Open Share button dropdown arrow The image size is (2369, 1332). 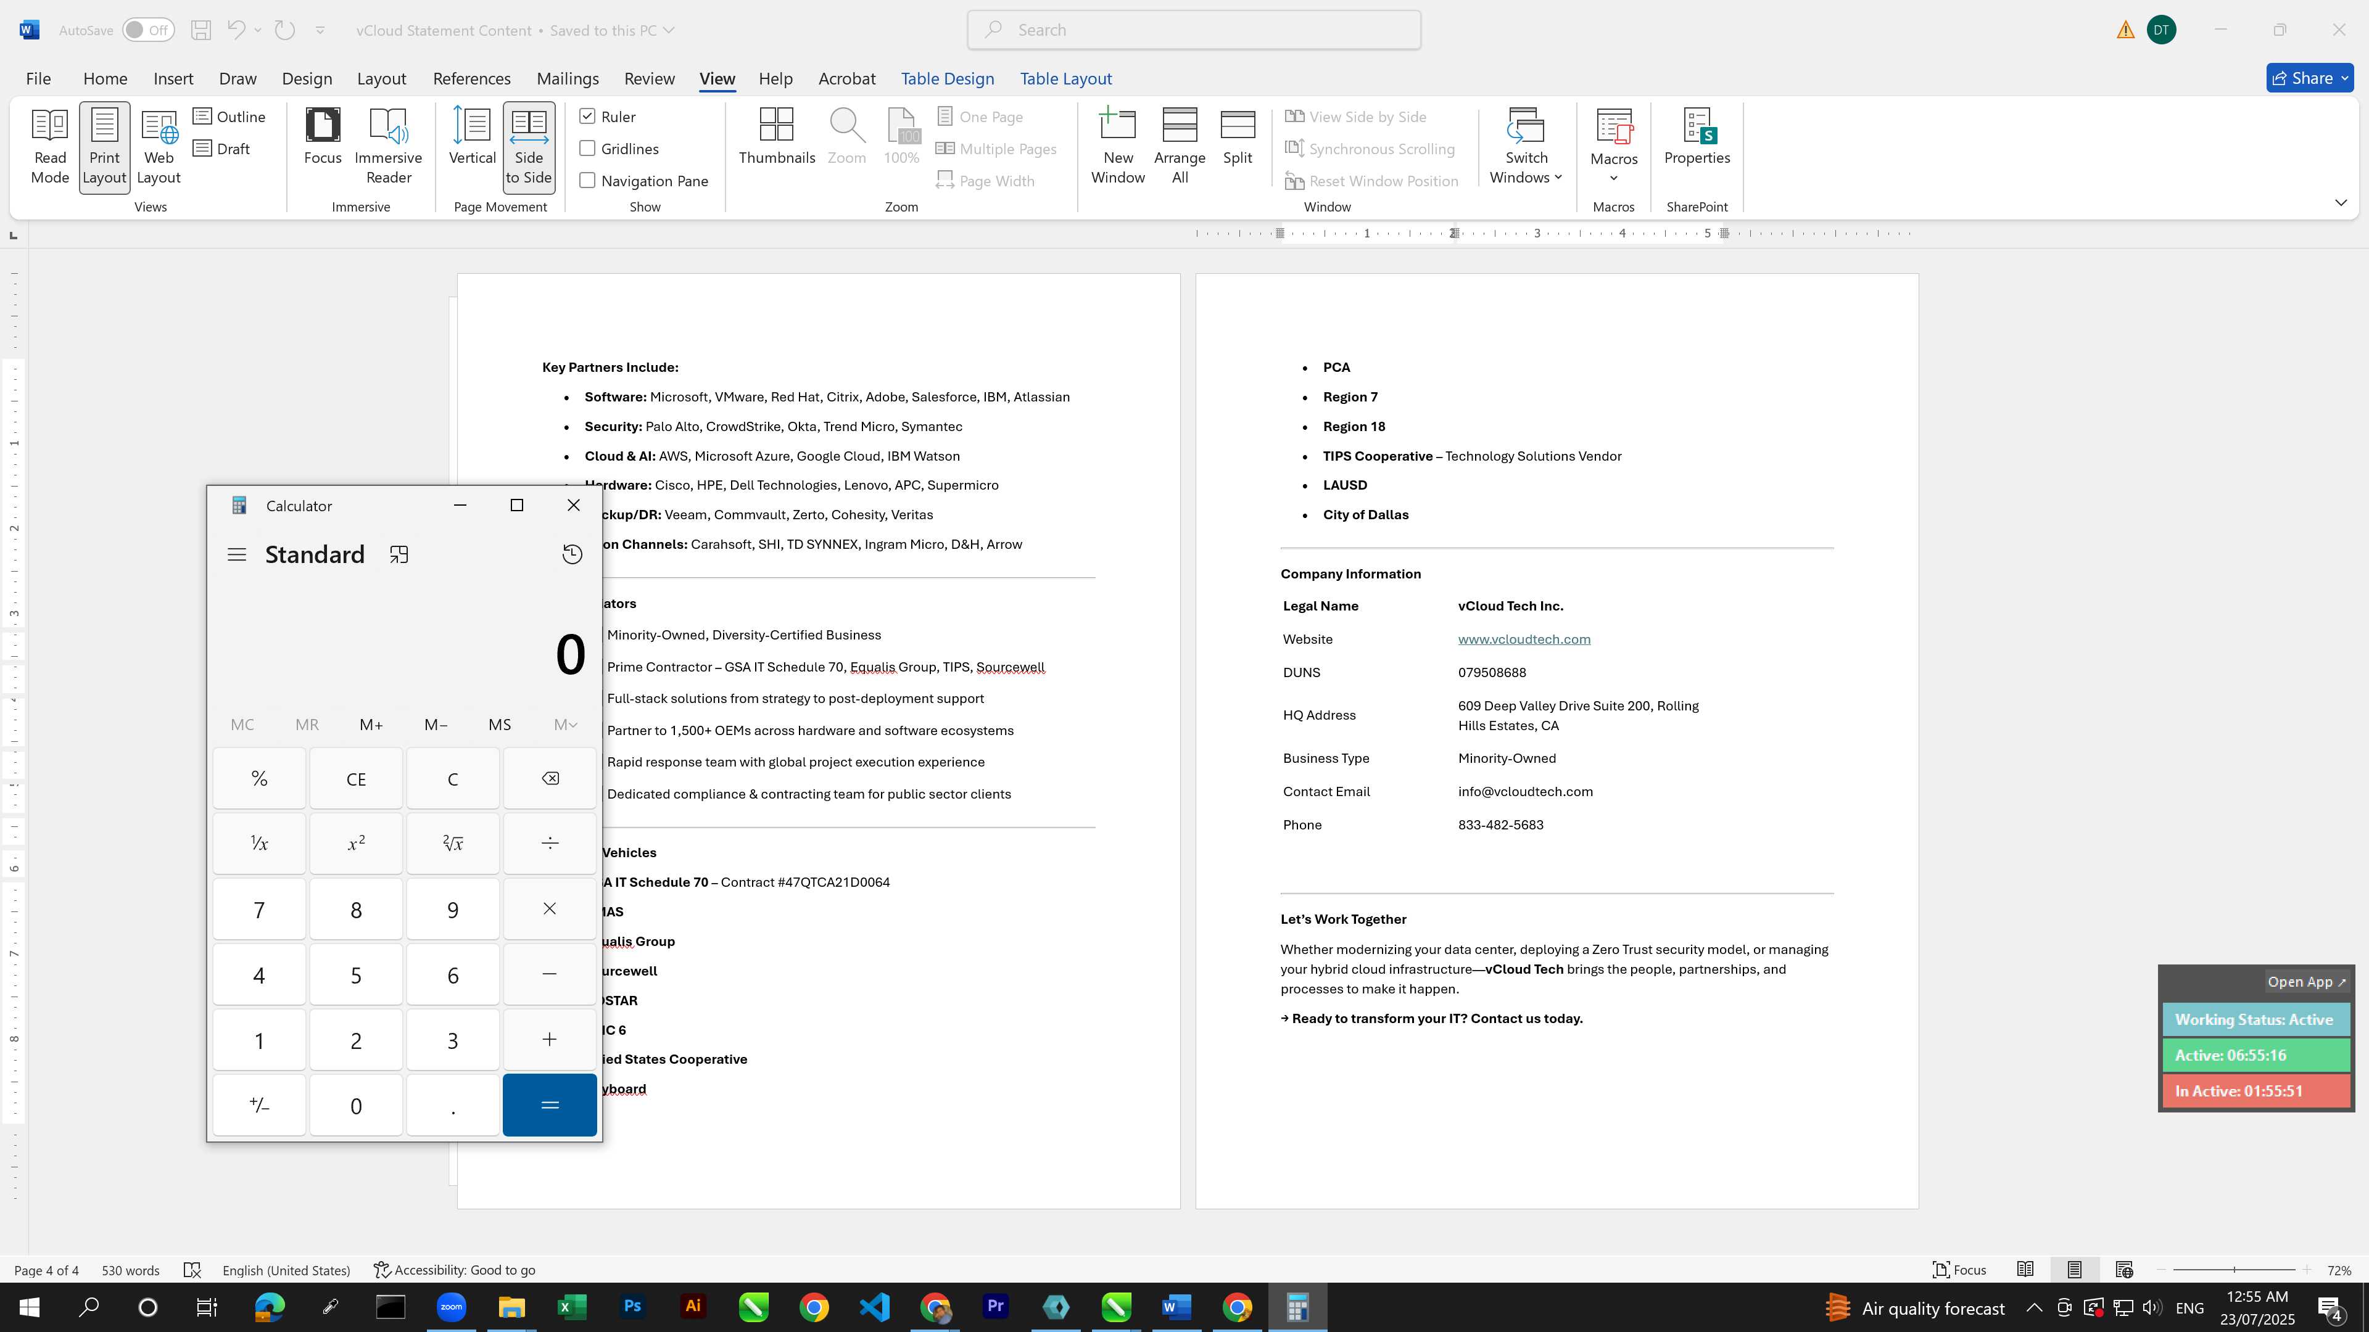2344,78
